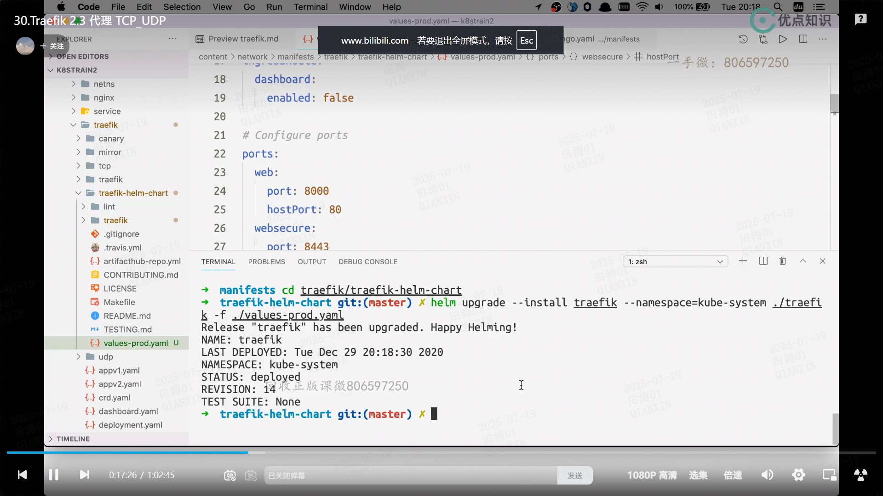Open deployment.yaml in the explorer

point(130,425)
